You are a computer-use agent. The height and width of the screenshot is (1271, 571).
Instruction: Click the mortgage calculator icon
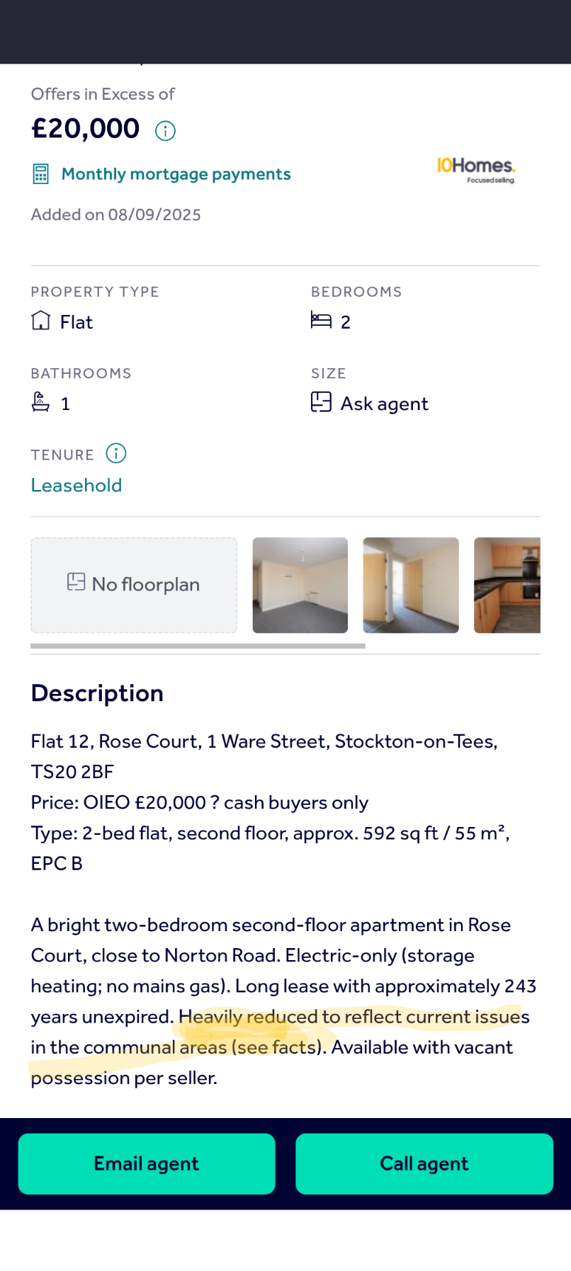tap(41, 174)
